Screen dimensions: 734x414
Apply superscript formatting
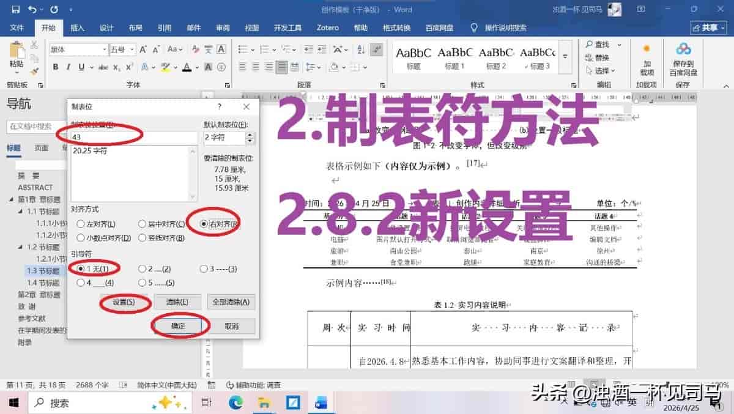tap(129, 67)
